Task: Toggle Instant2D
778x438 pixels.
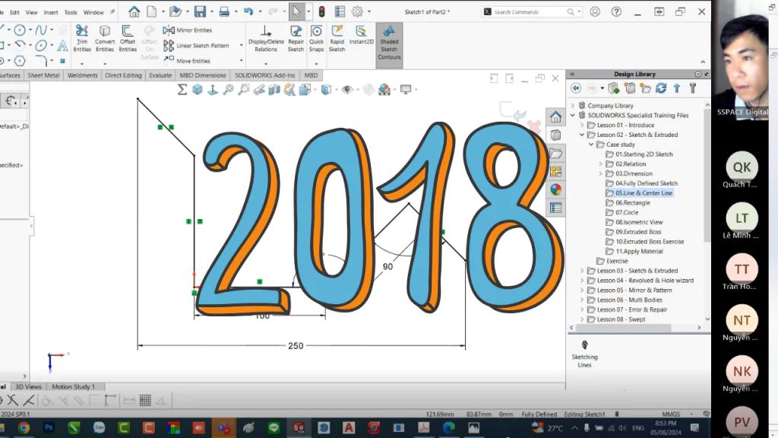Action: click(361, 35)
